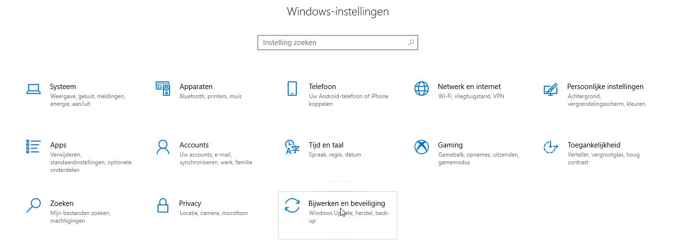Click the Gaming Xbox logo icon
Image resolution: width=689 pixels, height=248 pixels.
[421, 147]
